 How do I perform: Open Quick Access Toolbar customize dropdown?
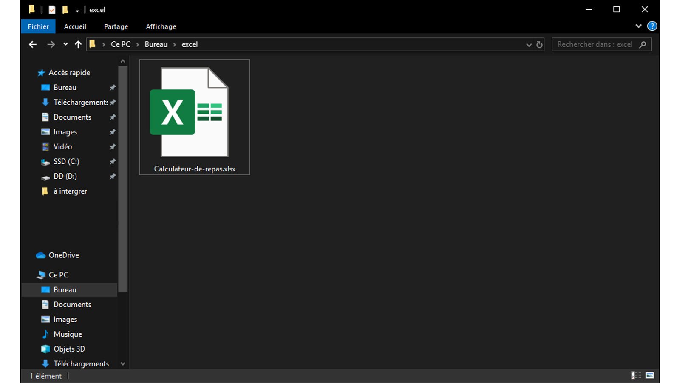(77, 10)
